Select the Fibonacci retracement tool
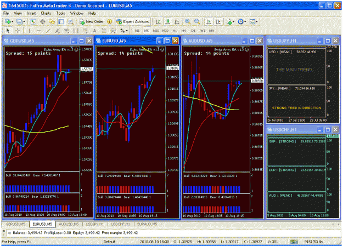The width and height of the screenshot is (343, 246). (x=85, y=31)
